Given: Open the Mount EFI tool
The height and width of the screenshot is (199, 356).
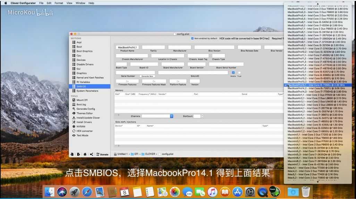Looking at the screenshot, I should coord(82,100).
